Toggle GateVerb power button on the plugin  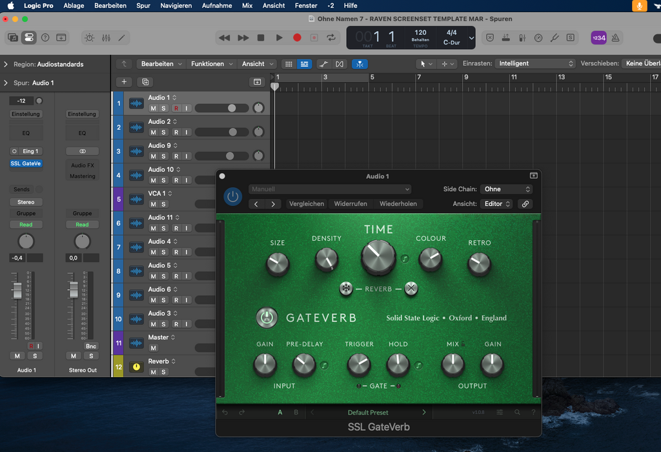pos(267,318)
